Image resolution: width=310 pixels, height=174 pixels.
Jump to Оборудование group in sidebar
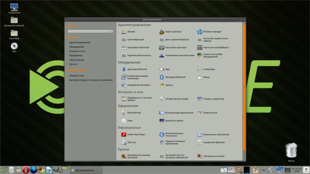[76, 47]
